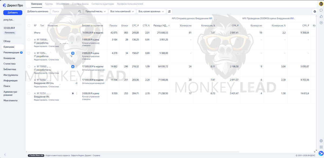Viewport: 324px width, 158px height.
Task: Open table settings gear icon
Action: point(315,12)
